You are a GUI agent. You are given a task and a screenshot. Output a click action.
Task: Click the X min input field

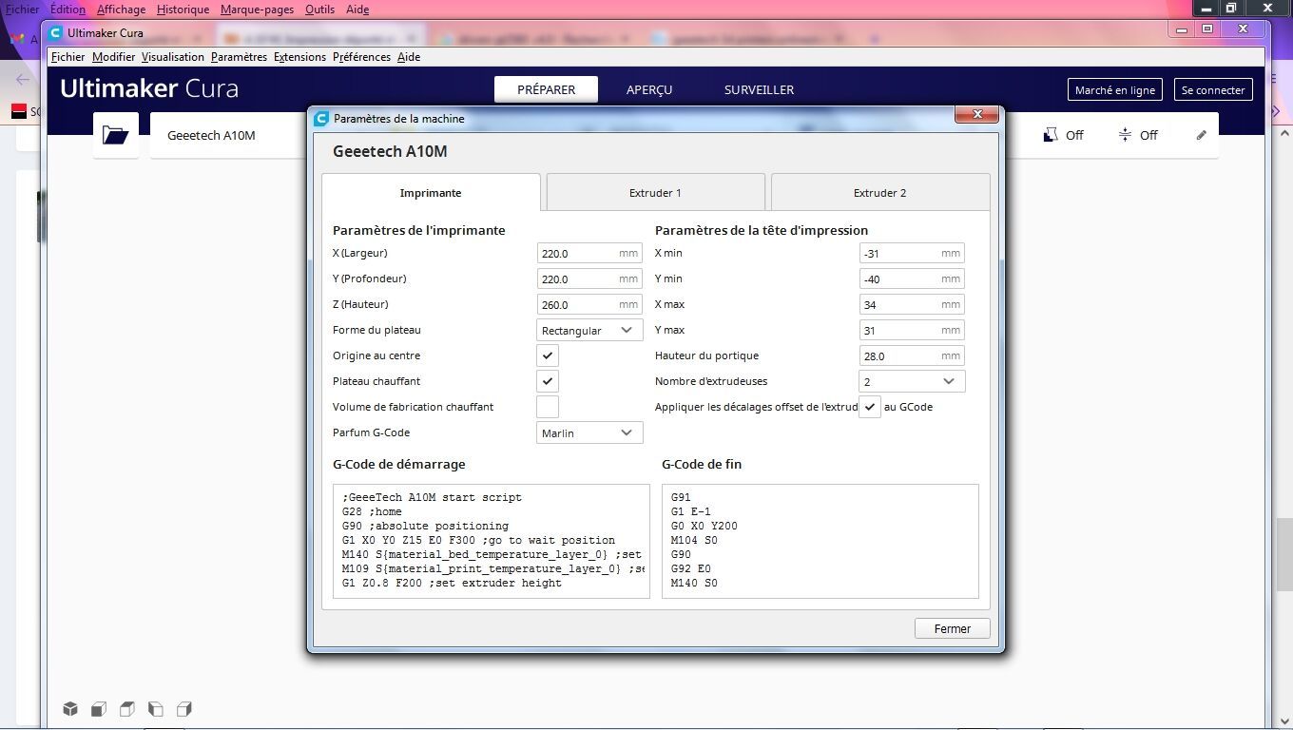(x=912, y=253)
